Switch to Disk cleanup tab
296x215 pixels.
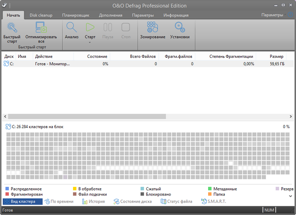point(41,15)
